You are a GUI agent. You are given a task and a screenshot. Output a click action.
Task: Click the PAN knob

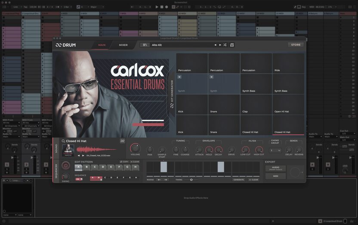[150, 150]
